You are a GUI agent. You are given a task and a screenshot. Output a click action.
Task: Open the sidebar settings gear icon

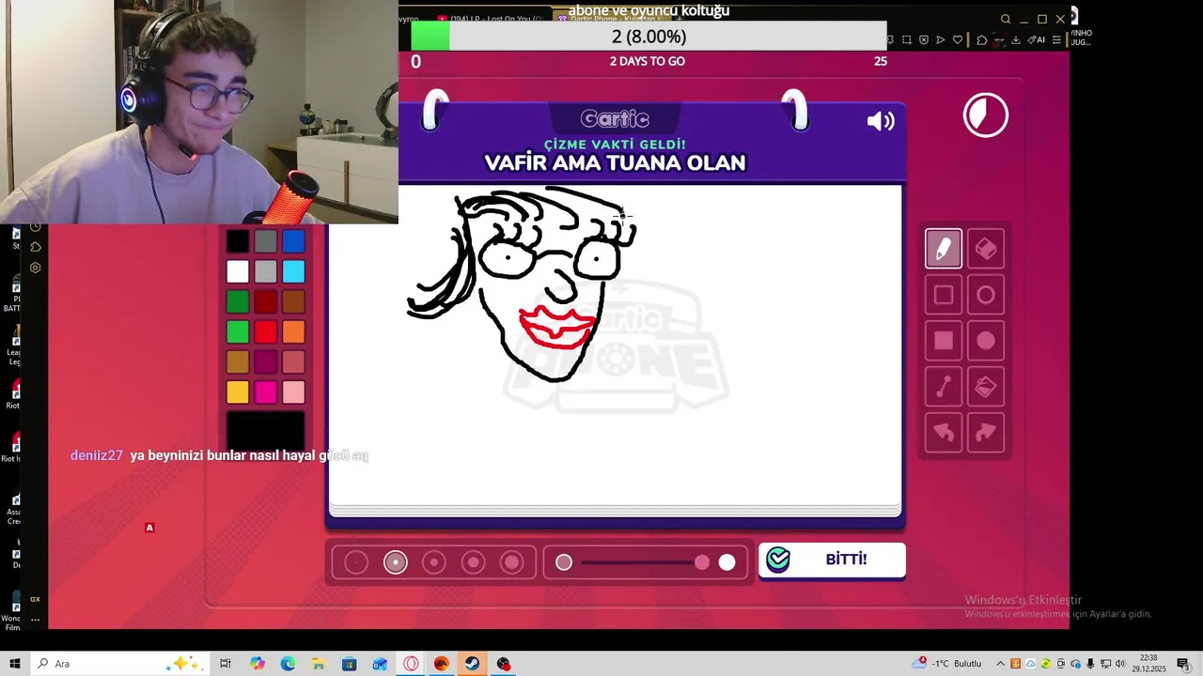tap(36, 268)
